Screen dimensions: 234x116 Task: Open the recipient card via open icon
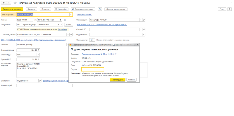pos(61,25)
